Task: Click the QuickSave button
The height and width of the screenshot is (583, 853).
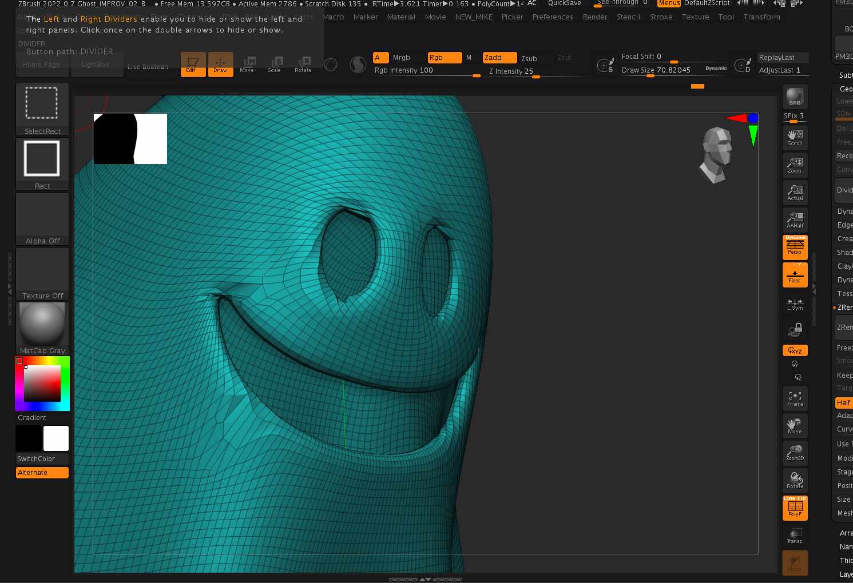Action: 565,3
